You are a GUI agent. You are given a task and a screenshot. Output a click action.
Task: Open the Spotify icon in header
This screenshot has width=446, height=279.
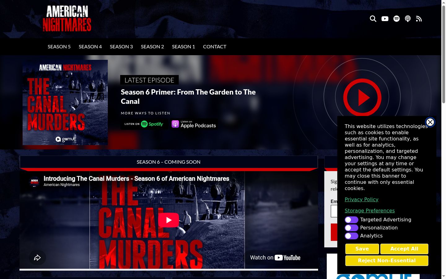tap(396, 19)
